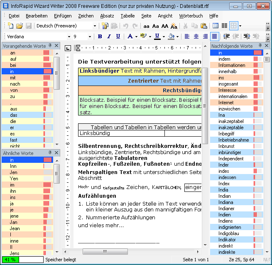Image resolution: width=272 pixels, height=265 pixels.
Task: Click the learn-dictionary icon after the language box
Action: pyautogui.click(x=105, y=26)
